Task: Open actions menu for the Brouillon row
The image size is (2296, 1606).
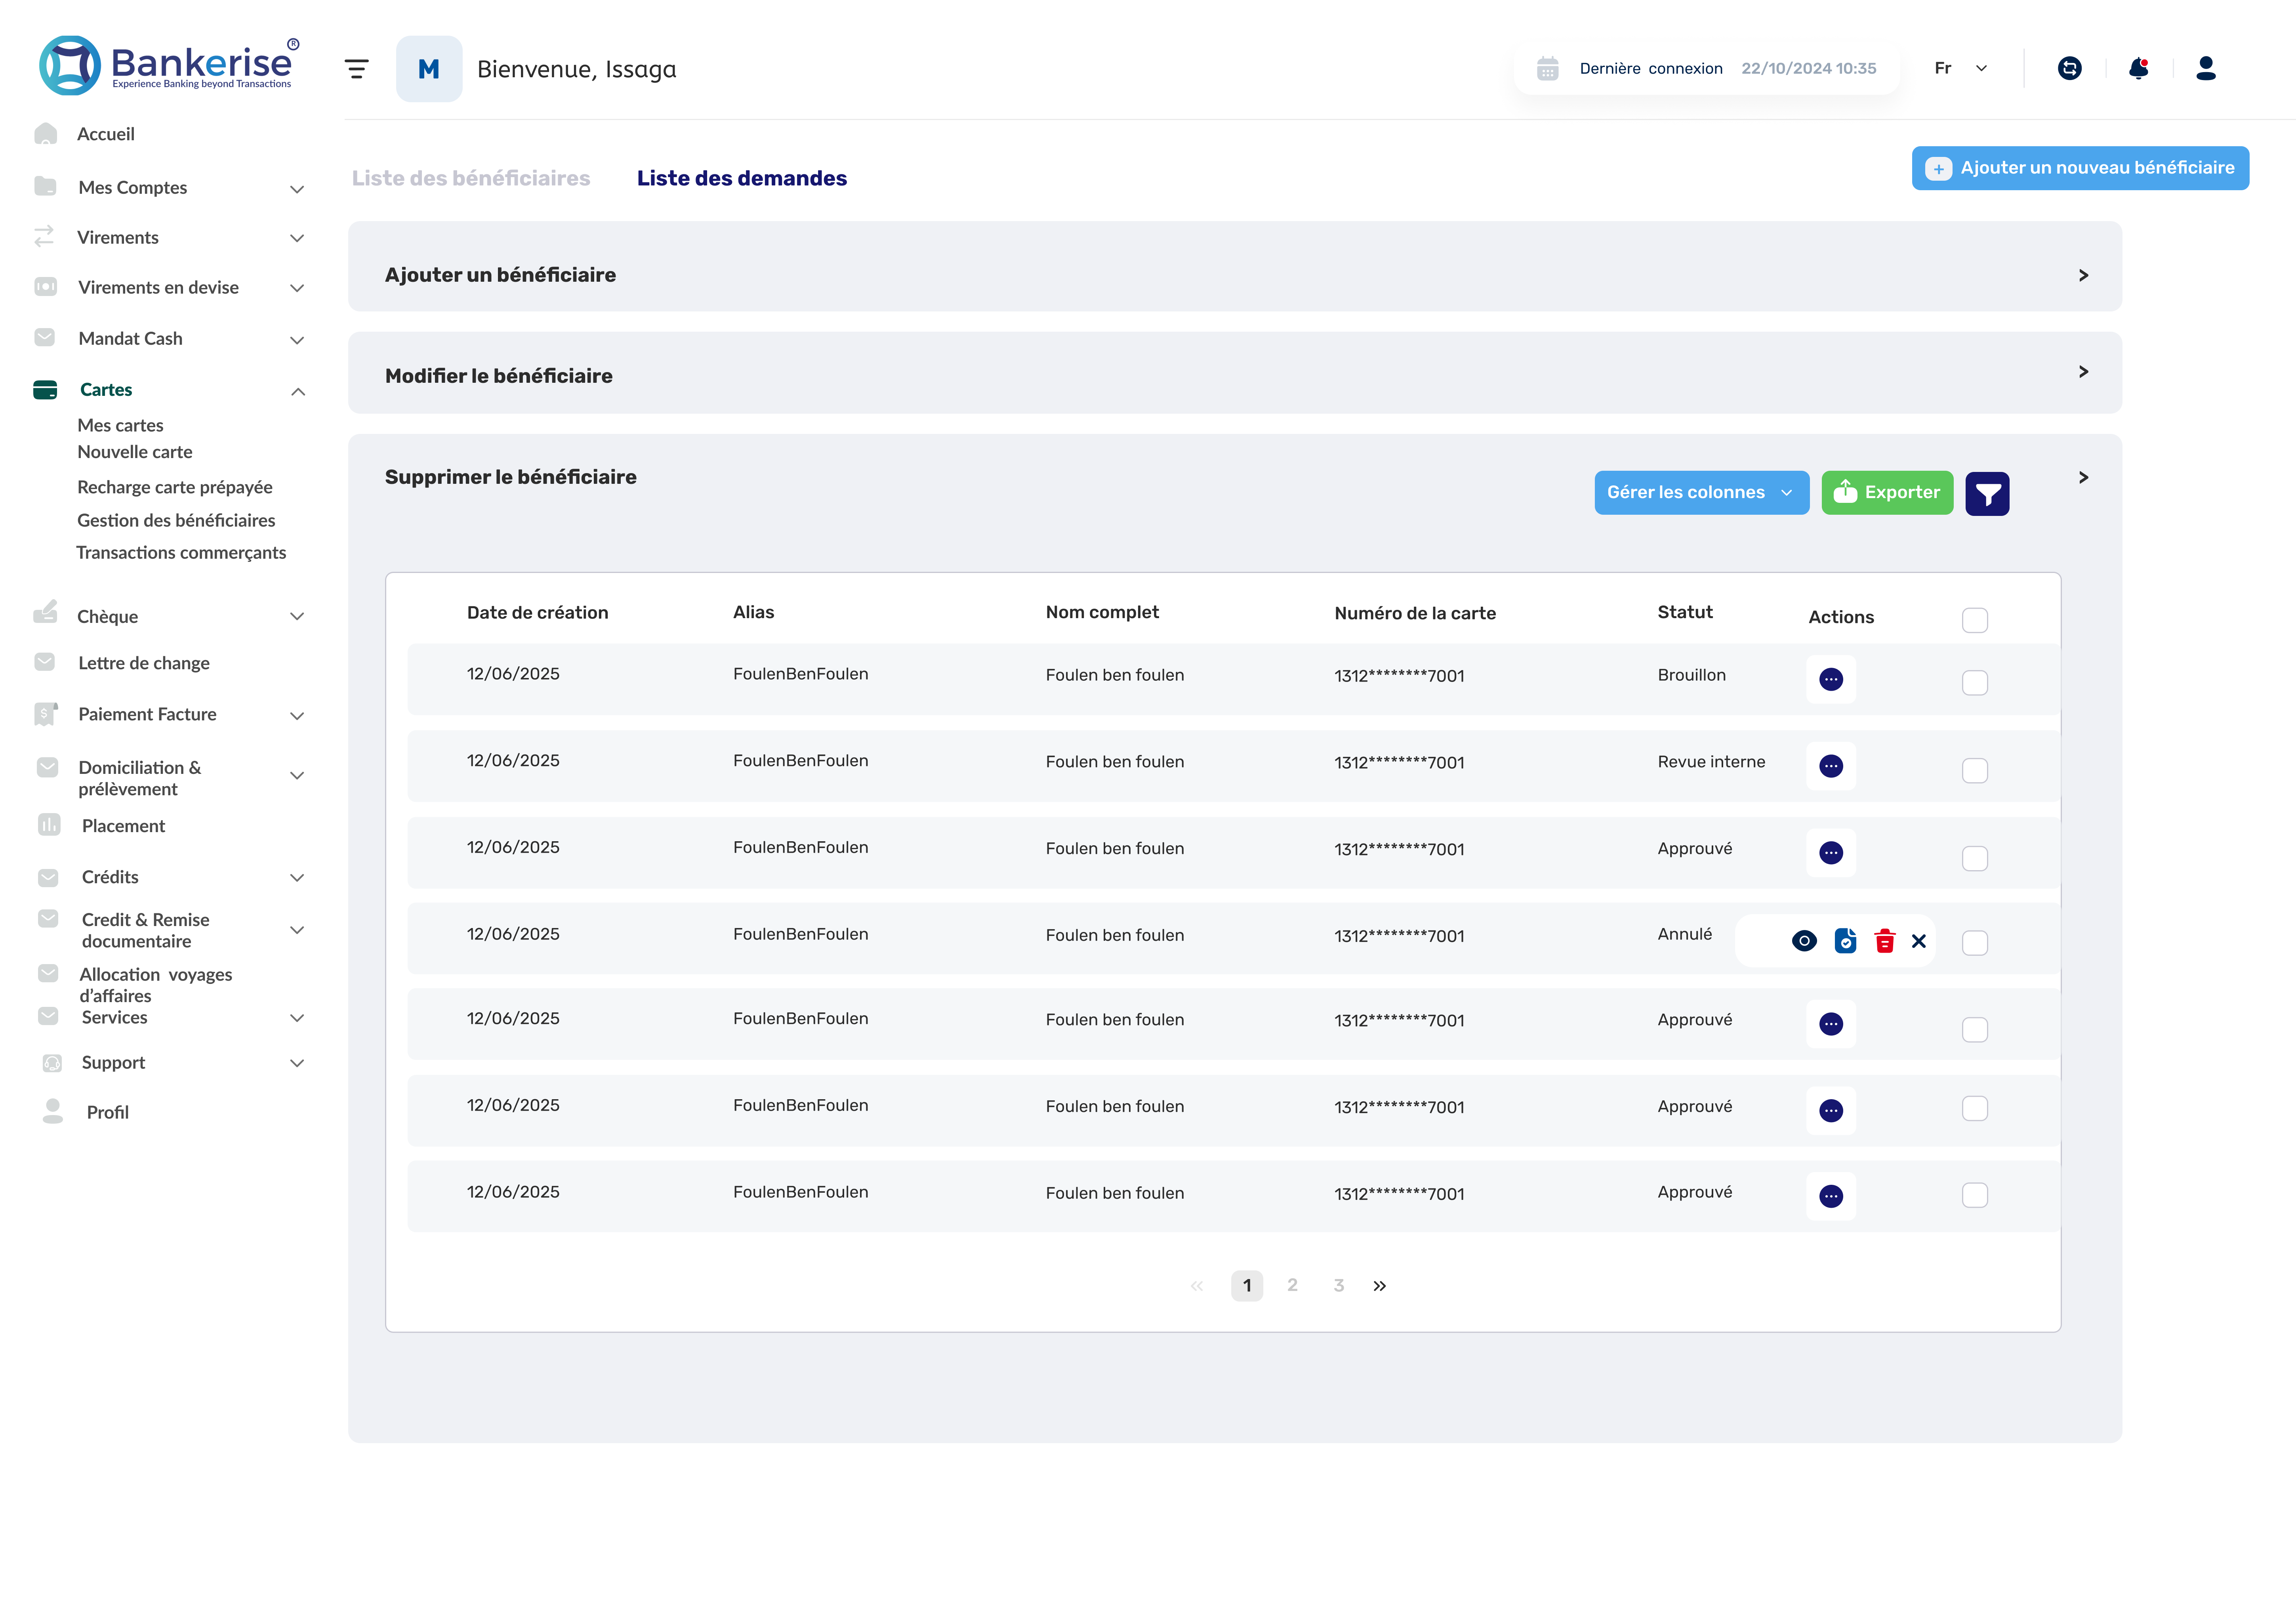Action: (1831, 679)
